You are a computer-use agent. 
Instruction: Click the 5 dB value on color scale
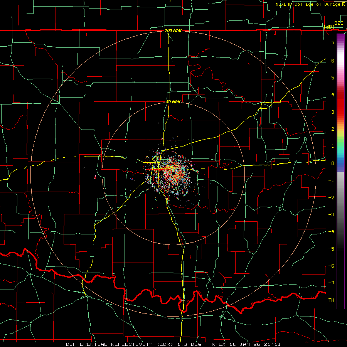[x=333, y=77]
